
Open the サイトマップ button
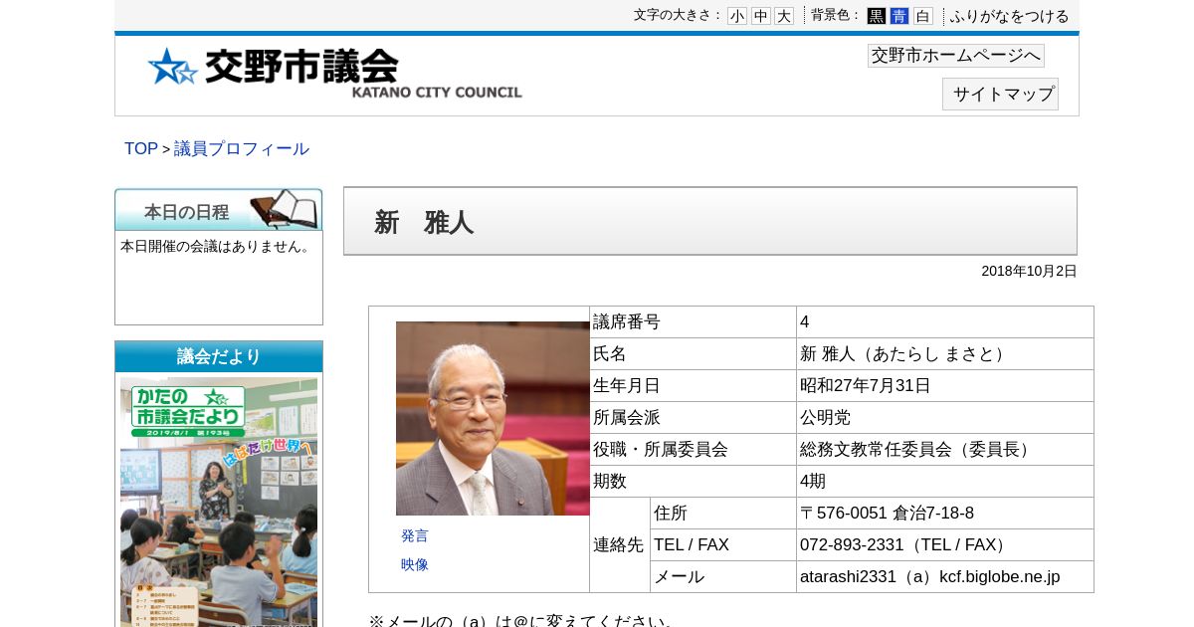click(x=1000, y=94)
